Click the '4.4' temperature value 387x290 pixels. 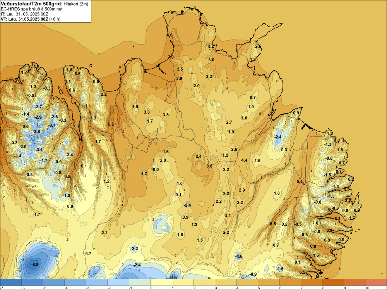[x=244, y=160]
